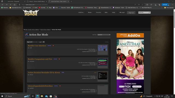Go forward in browser history
Screen dimensions: 175x98
7,5
